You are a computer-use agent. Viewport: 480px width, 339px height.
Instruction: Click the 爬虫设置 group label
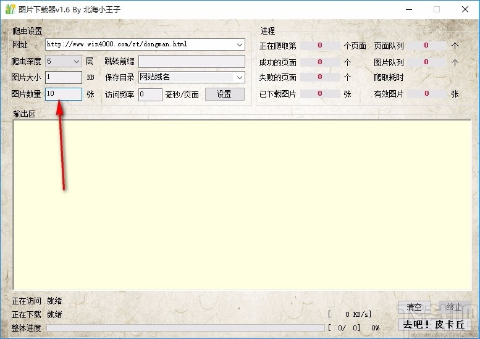27,31
